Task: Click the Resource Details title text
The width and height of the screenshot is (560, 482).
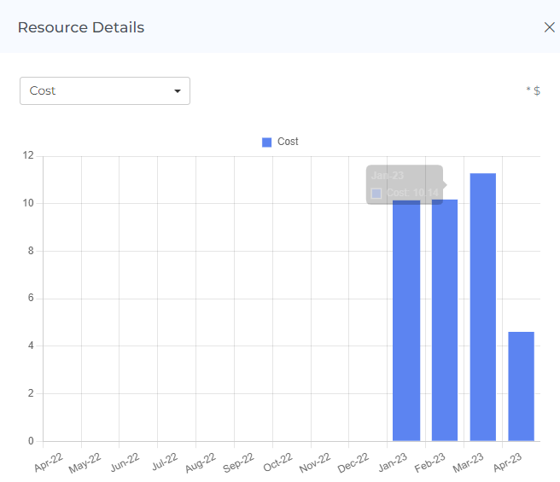Action: pyautogui.click(x=81, y=27)
